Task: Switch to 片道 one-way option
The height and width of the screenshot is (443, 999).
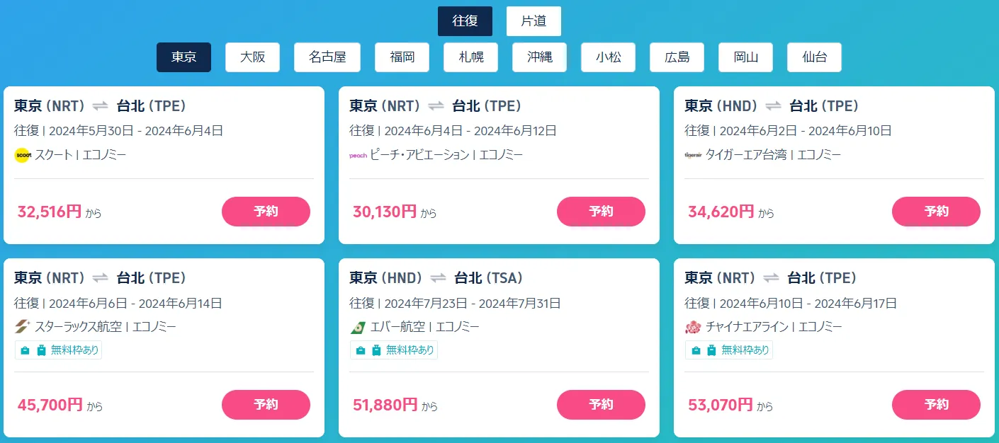Action: click(x=534, y=21)
